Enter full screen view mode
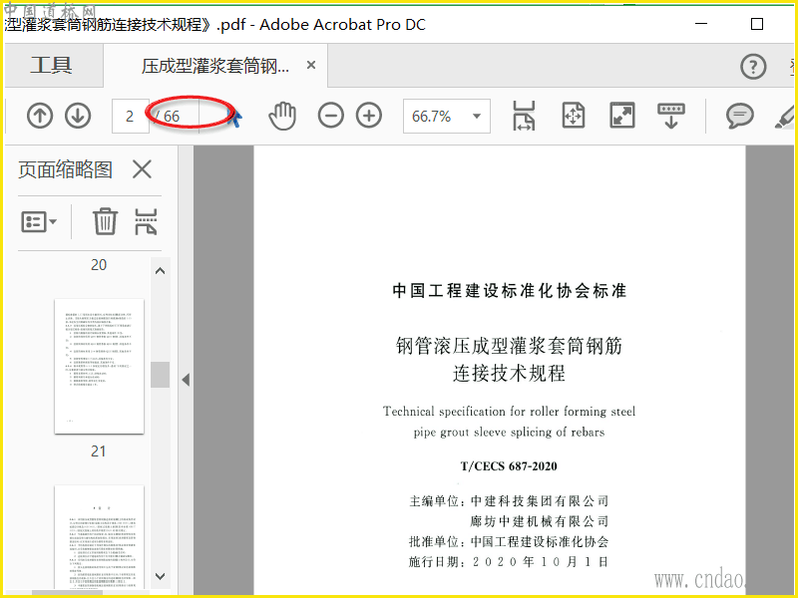The width and height of the screenshot is (798, 598). click(x=621, y=116)
